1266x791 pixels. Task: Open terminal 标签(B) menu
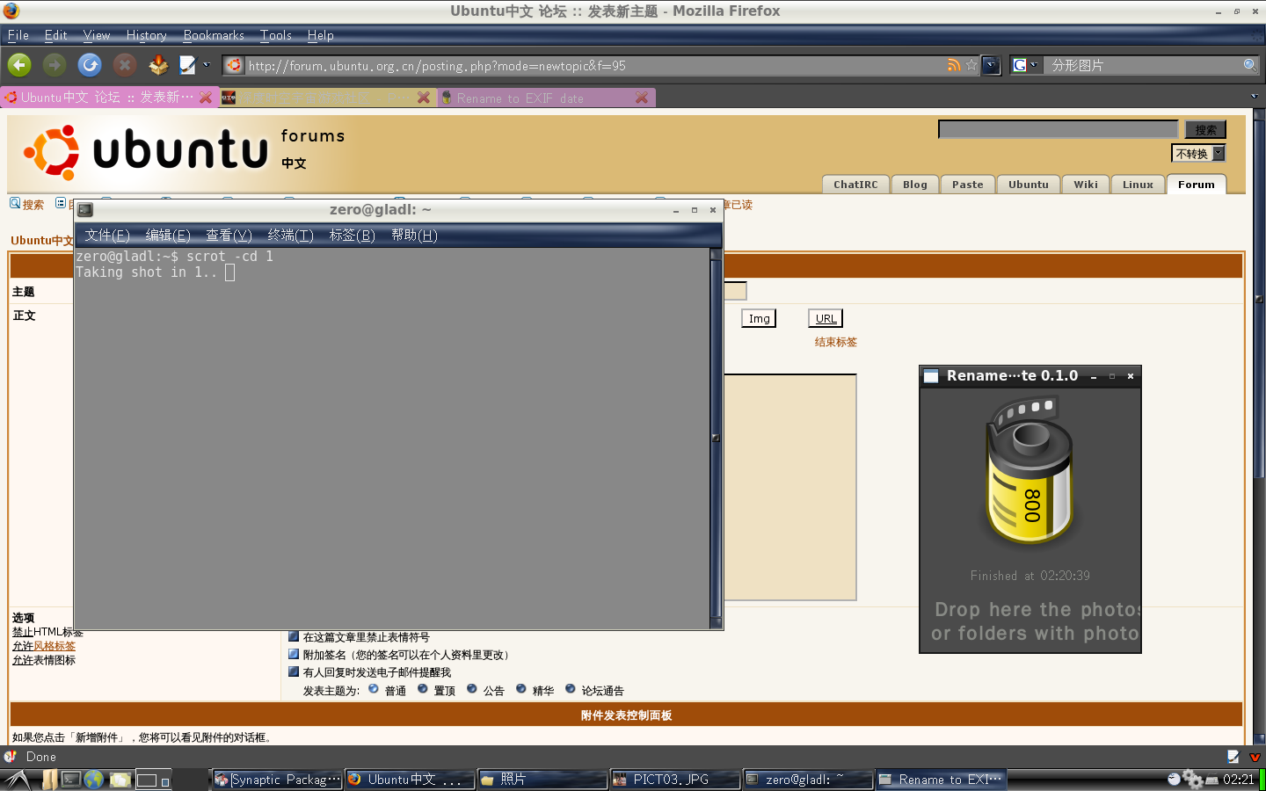(352, 235)
